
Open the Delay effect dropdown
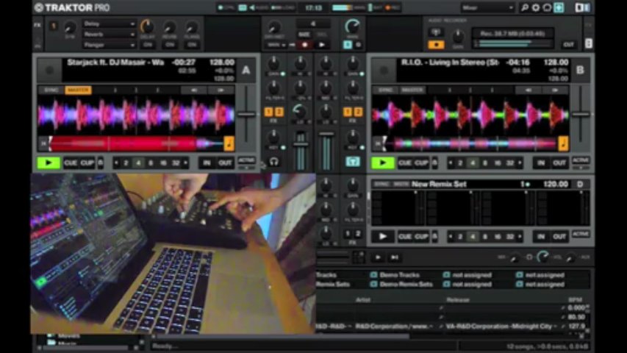[x=110, y=24]
